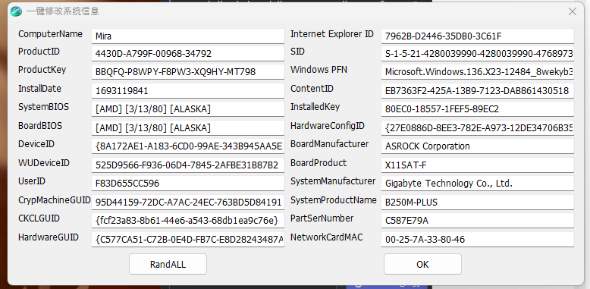Edit the ContentID field
This screenshot has width=590, height=289.
tap(478, 91)
